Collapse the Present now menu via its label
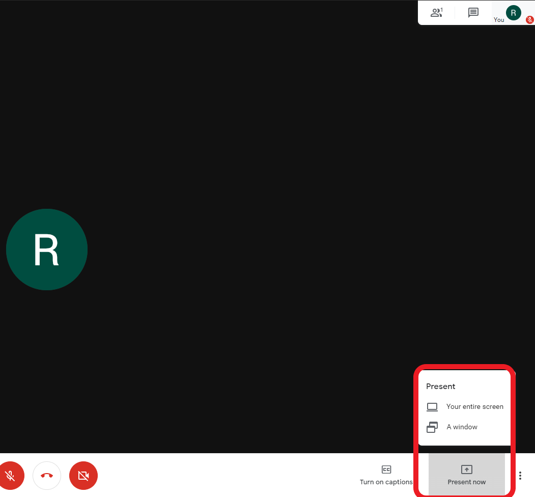 pos(467,482)
